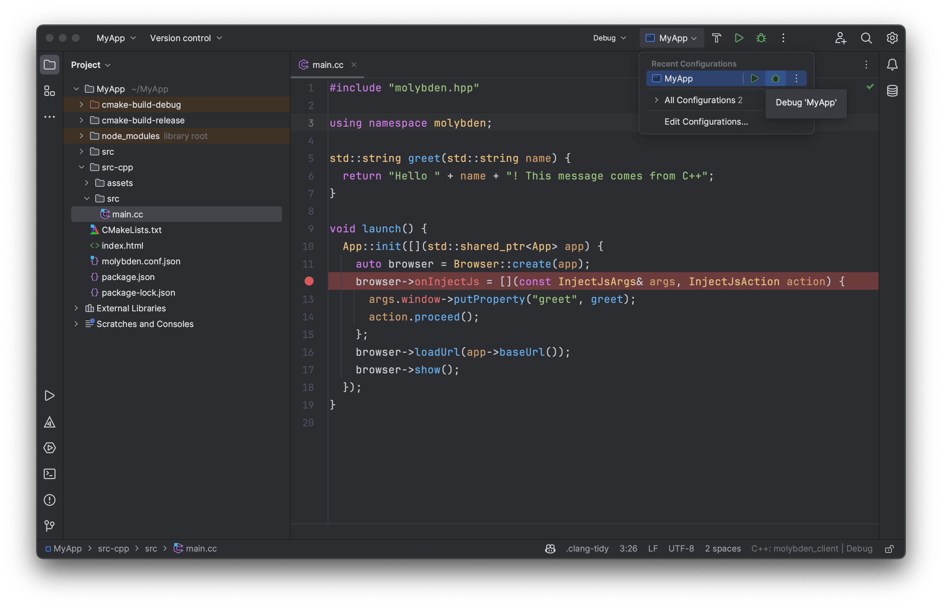Open the Run tool window in left sidebar
Image resolution: width=942 pixels, height=607 pixels.
[x=49, y=395]
